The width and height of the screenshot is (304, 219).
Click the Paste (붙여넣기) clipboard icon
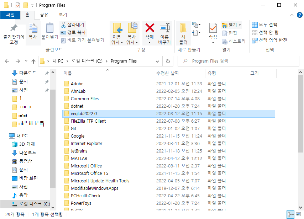[49, 31]
